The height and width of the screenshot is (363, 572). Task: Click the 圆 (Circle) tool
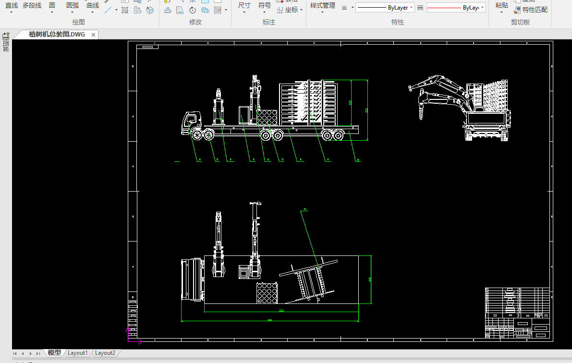click(52, 6)
